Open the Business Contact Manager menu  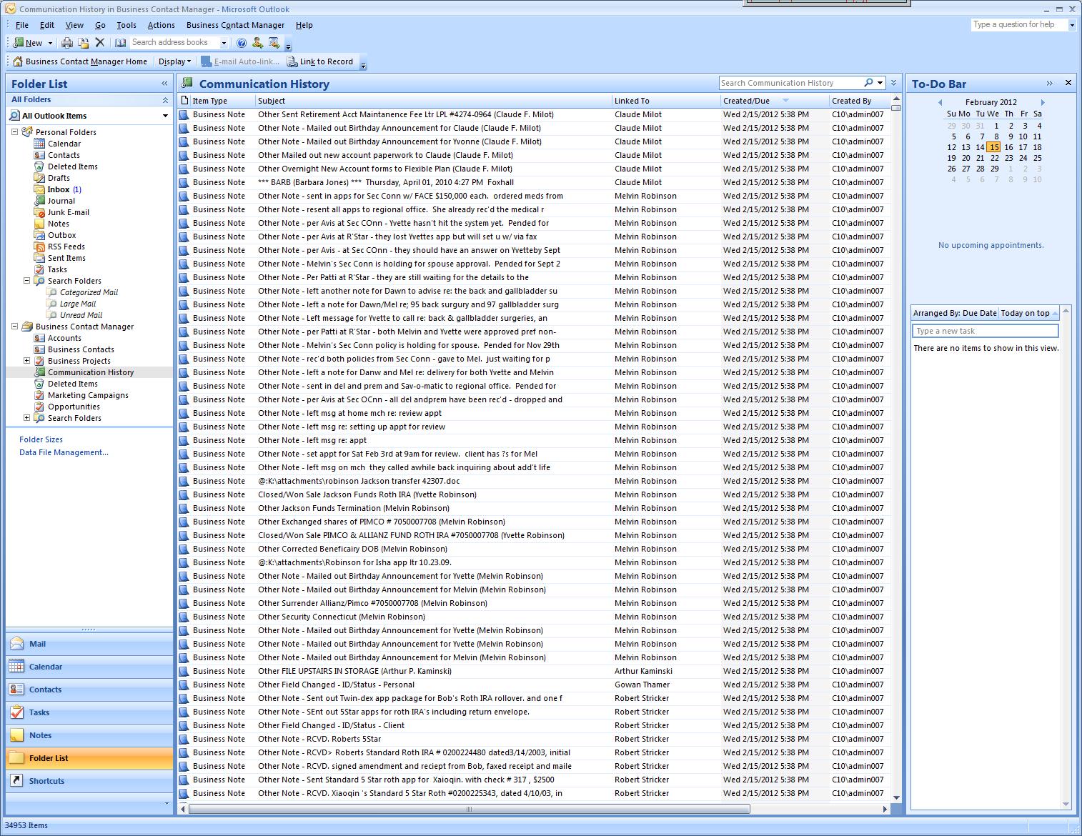tap(235, 25)
